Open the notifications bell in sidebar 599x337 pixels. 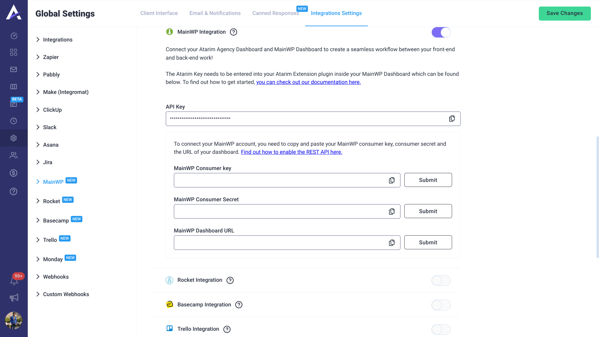(14, 281)
